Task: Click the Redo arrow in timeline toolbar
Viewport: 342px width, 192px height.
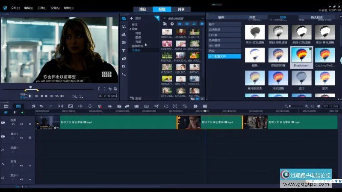Action: pos(50,106)
